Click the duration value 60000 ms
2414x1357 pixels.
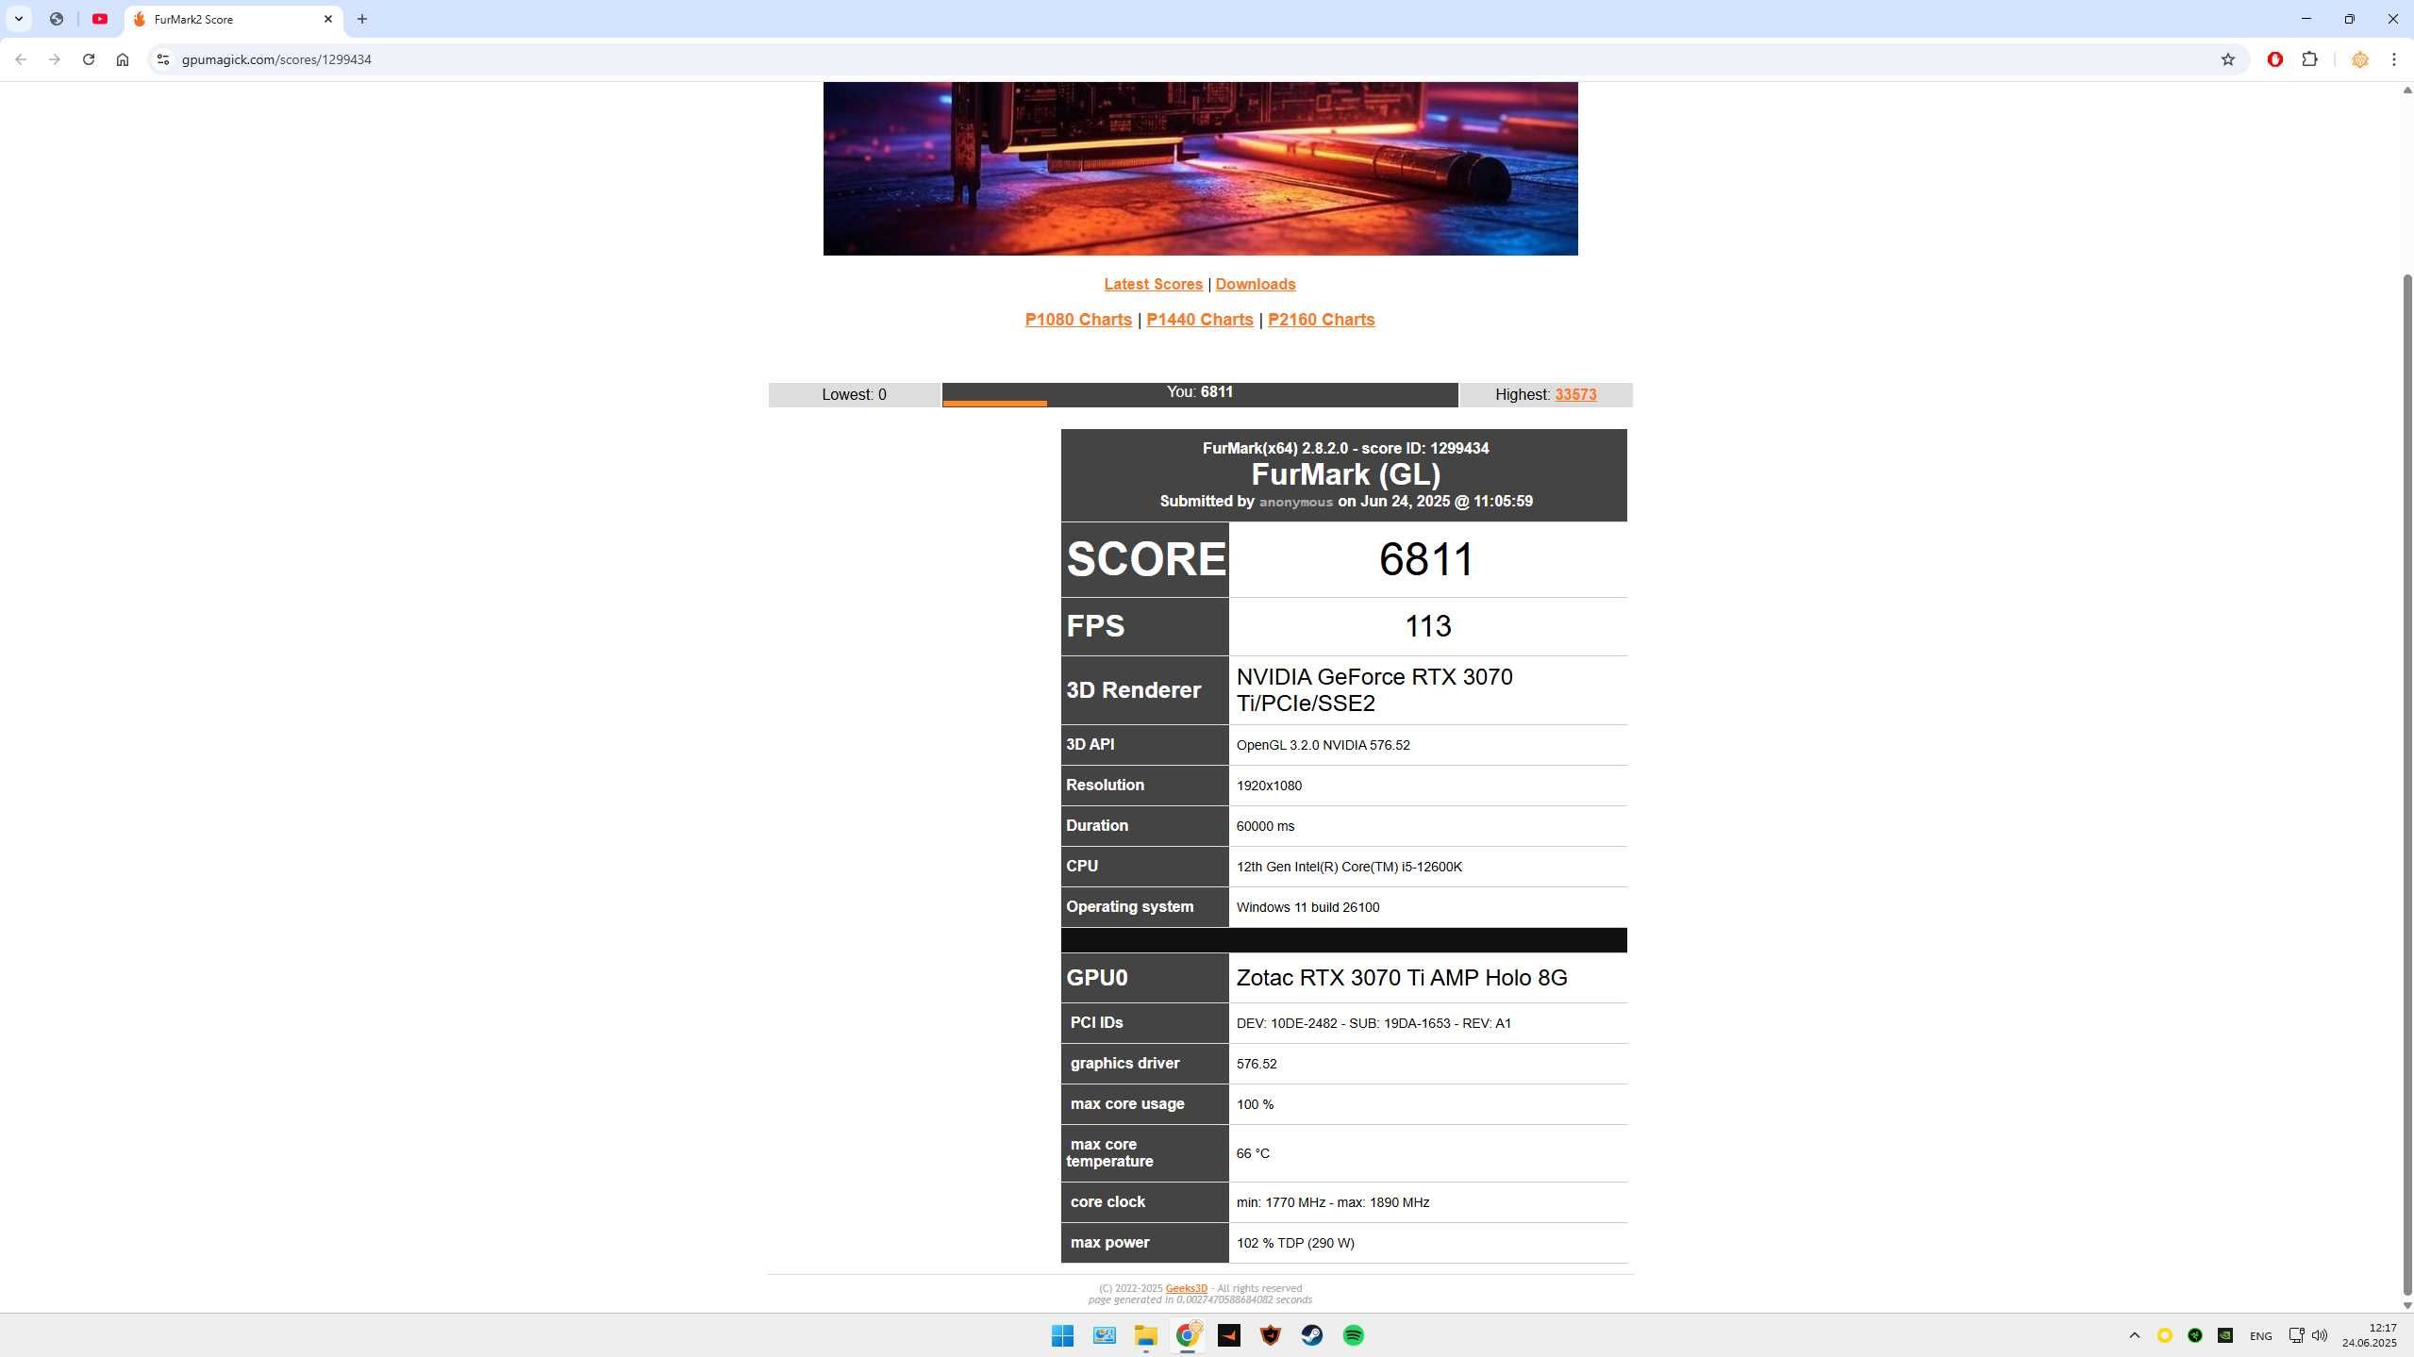1265,826
